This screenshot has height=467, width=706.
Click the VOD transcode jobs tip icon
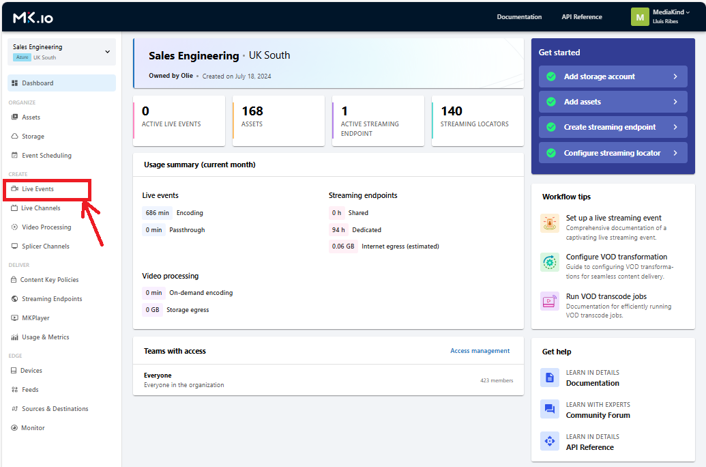(549, 301)
